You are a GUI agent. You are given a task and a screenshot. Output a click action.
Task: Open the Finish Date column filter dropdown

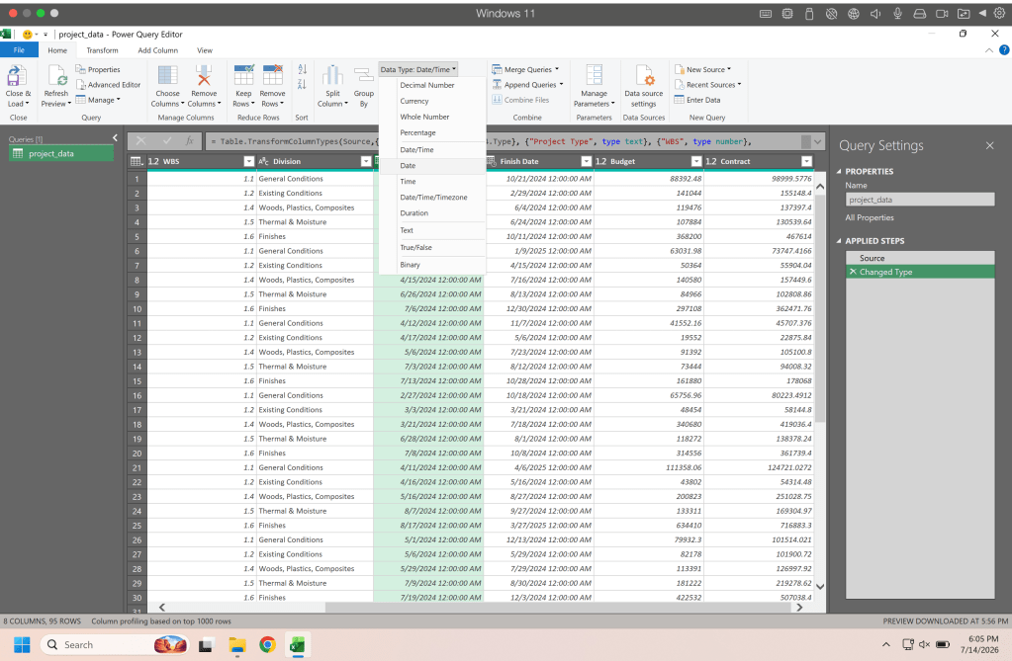click(586, 161)
